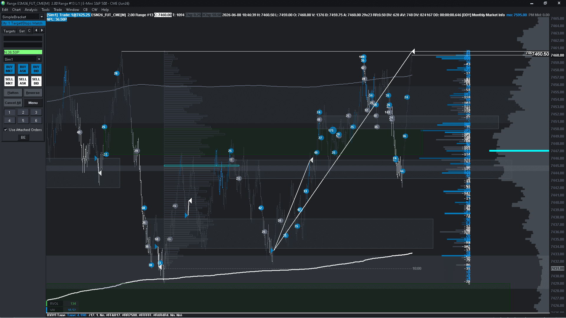Click the BUY ASK button
This screenshot has width=566, height=318.
pyautogui.click(x=23, y=69)
